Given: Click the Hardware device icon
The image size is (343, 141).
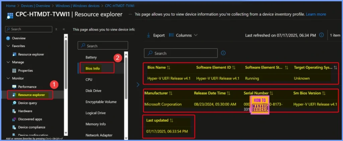Looking at the screenshot, I should coord(14,111).
